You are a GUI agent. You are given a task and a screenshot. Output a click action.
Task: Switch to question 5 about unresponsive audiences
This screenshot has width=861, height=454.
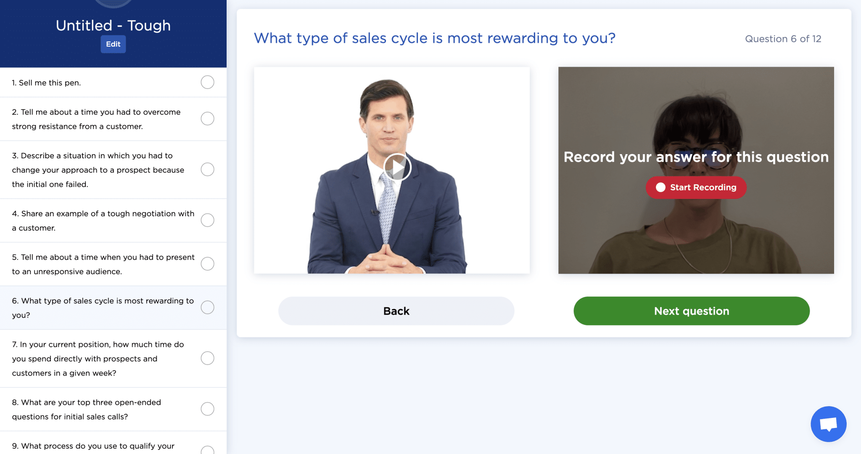point(103,264)
